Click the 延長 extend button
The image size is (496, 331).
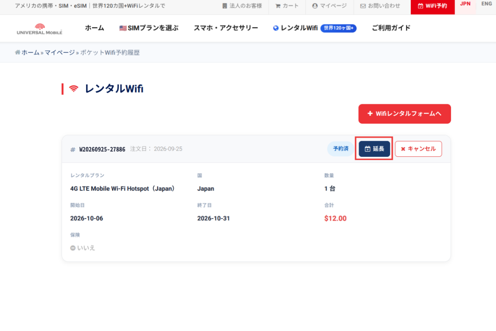[374, 149]
